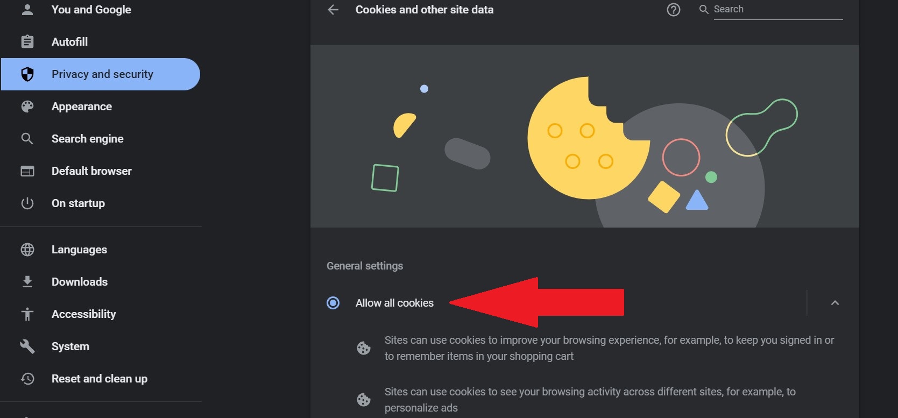Viewport: 898px width, 418px height.
Task: Click the back arrow beside Cookies heading
Action: point(333,10)
